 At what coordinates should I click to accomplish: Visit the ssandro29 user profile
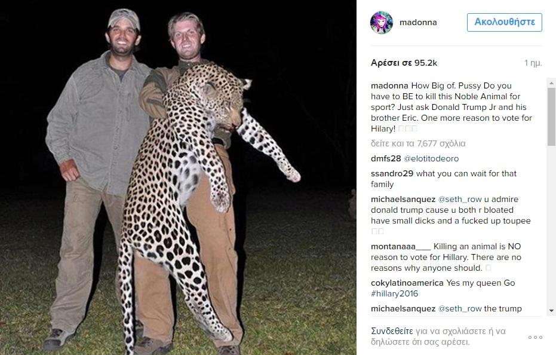tap(392, 173)
